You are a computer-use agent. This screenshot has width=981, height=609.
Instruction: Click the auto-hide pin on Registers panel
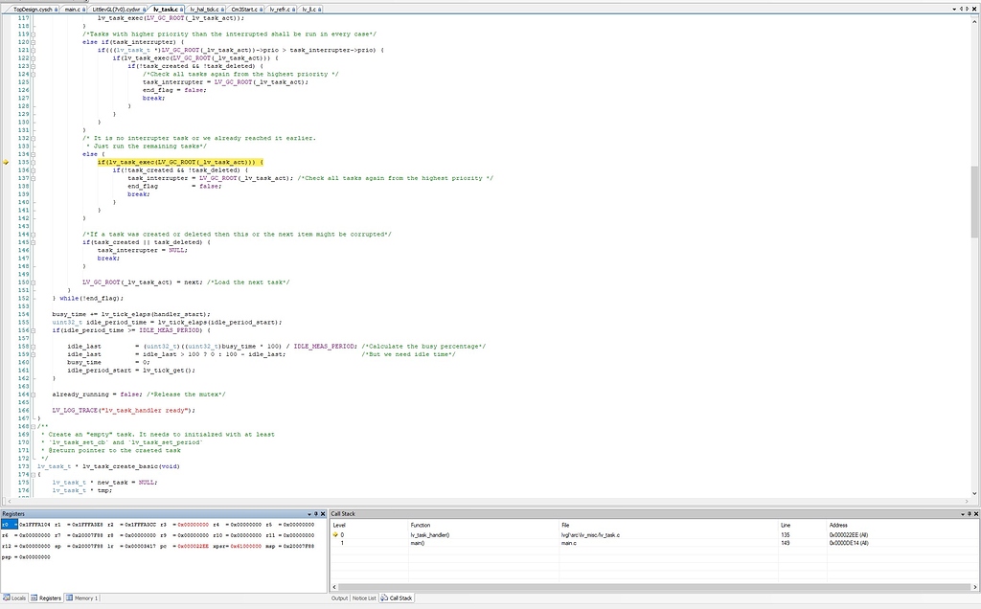pyautogui.click(x=316, y=513)
